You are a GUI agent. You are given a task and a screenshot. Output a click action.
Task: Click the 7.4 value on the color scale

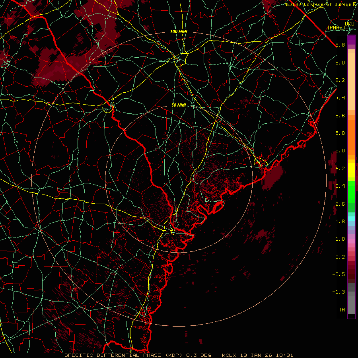click(340, 98)
